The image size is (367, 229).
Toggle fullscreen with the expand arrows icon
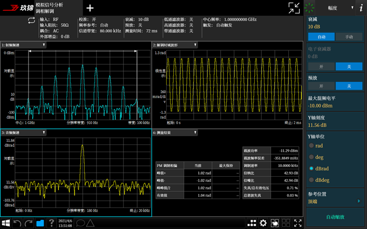pyautogui.click(x=297, y=223)
